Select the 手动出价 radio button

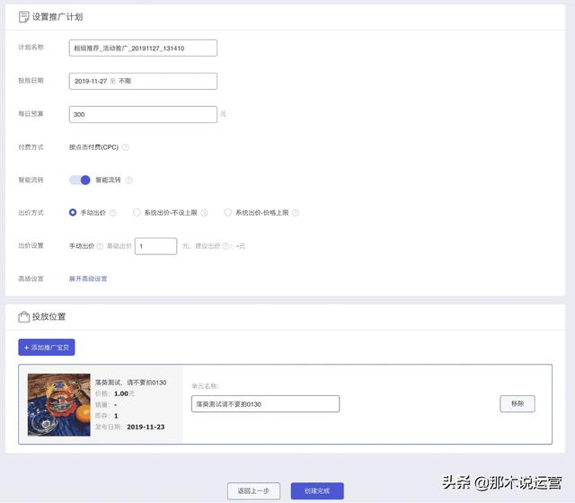click(73, 213)
